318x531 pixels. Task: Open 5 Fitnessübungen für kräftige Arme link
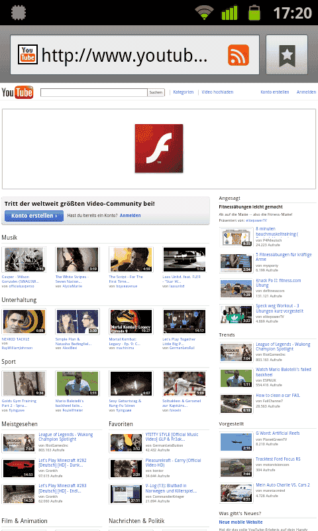coord(284,257)
